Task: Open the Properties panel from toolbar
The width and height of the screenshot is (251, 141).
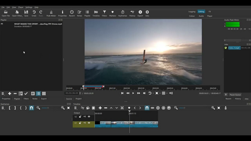Action: coord(62,13)
